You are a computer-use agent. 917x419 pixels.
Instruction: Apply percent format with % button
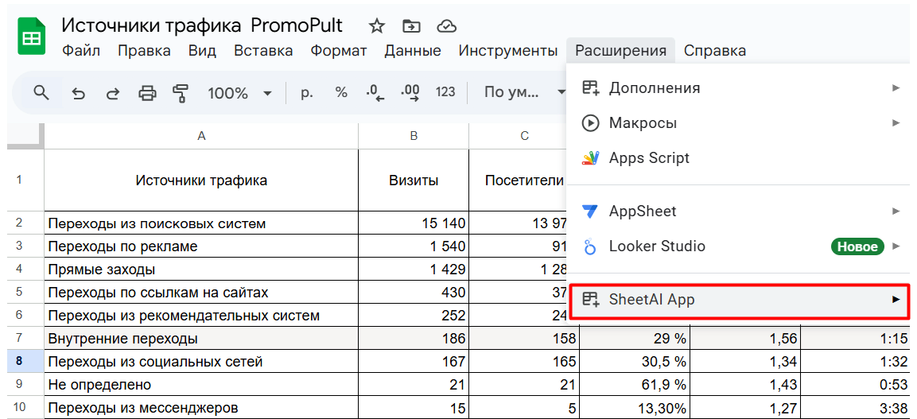[x=341, y=93]
